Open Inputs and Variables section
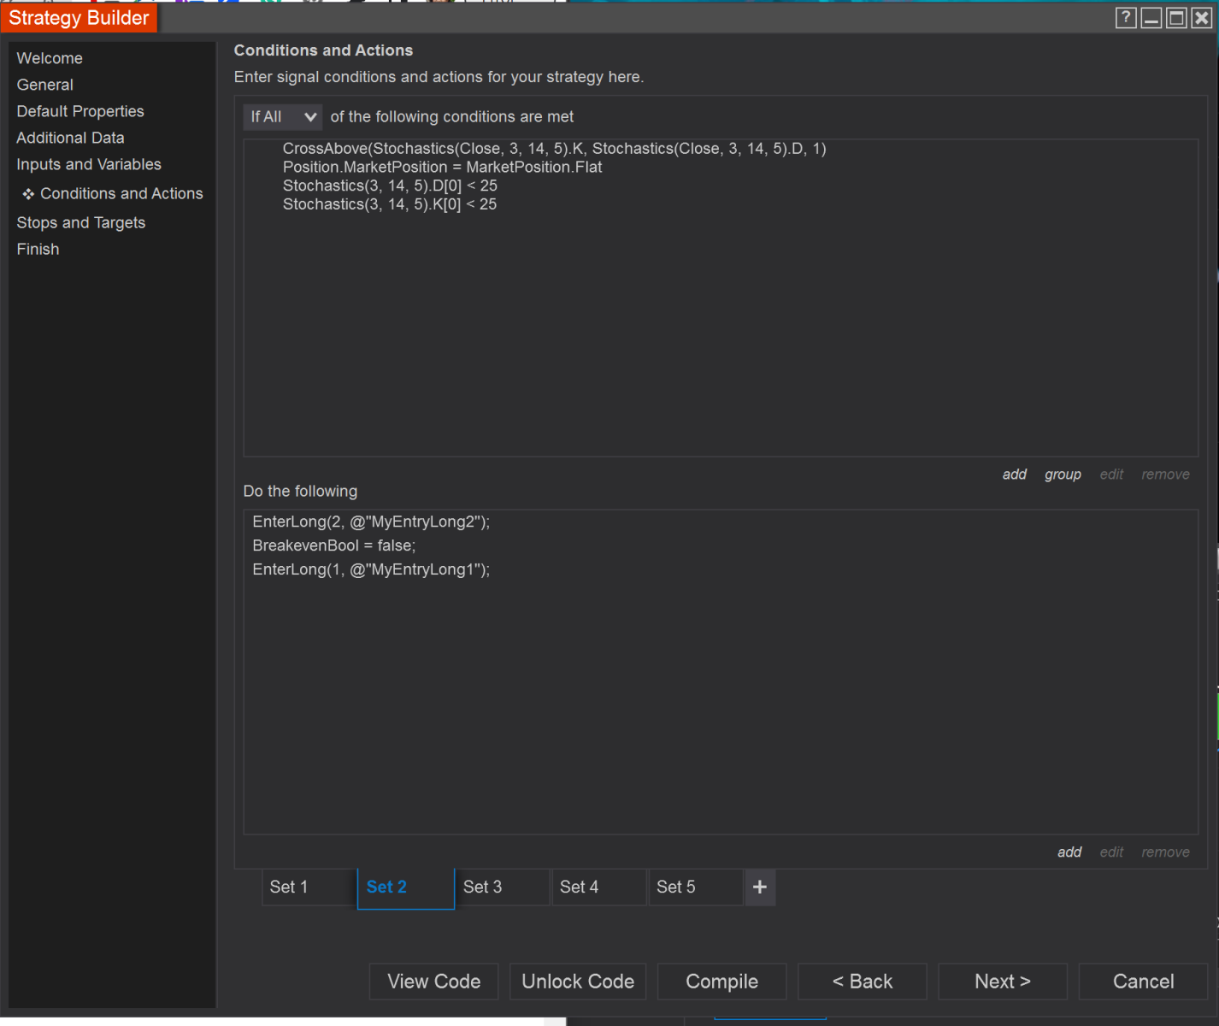Screen dimensions: 1219x1026 coord(89,164)
